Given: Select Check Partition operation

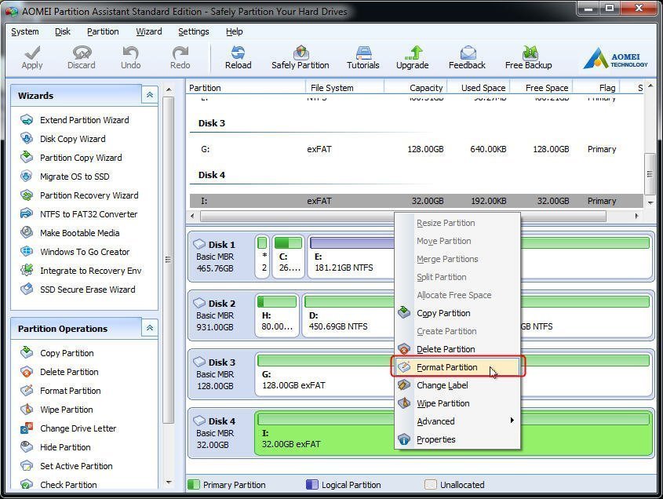Looking at the screenshot, I should coord(58,485).
